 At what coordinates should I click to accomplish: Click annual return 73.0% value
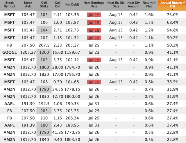[173, 15]
